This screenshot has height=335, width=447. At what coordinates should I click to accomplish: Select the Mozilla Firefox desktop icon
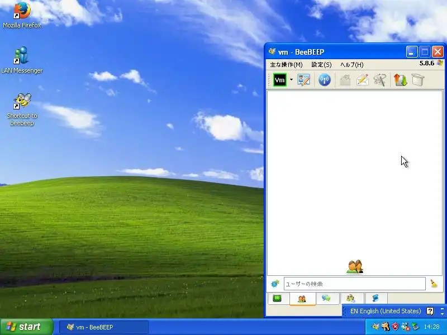[x=22, y=15]
